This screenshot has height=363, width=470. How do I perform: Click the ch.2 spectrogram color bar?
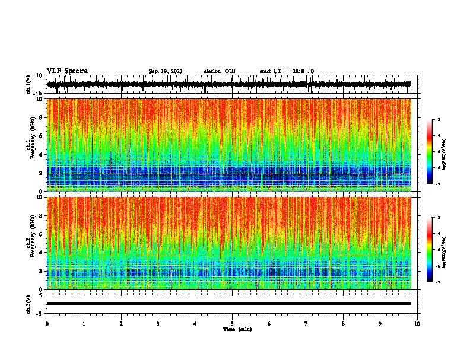click(x=430, y=250)
